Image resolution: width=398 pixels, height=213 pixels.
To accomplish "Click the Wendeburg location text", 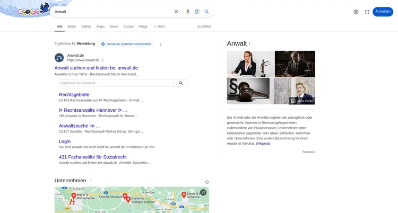I will (x=86, y=43).
